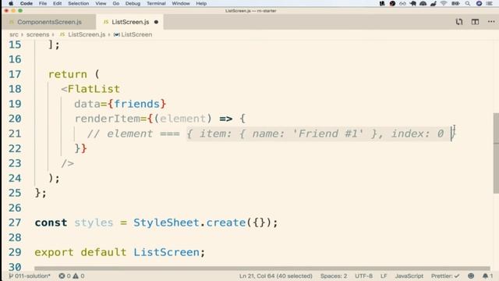Click line number 27 in the gutter
499x281 pixels.
(x=15, y=222)
